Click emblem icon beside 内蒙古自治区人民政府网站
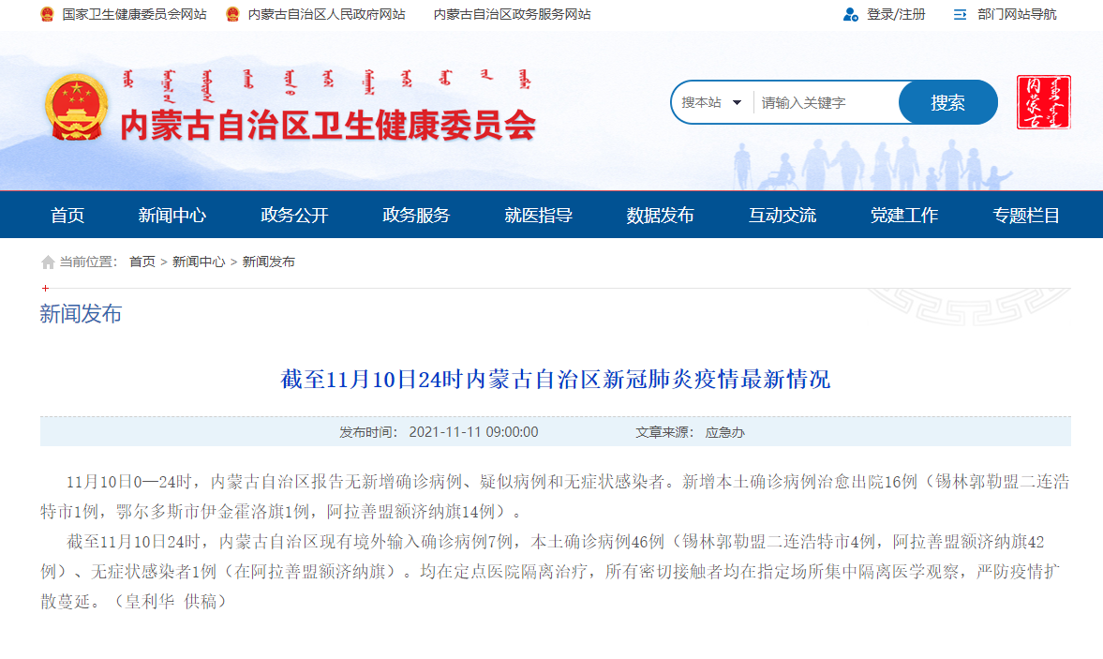 [x=232, y=14]
